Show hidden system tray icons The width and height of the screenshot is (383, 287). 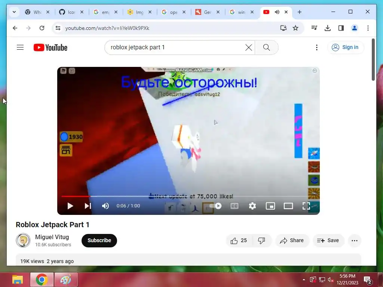point(304,280)
